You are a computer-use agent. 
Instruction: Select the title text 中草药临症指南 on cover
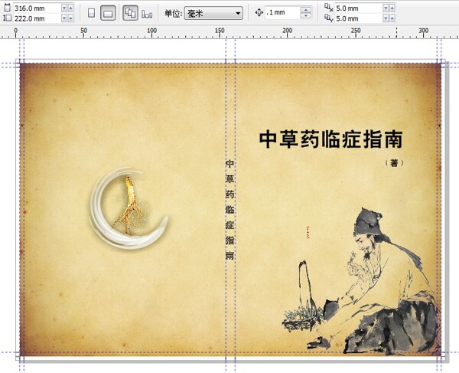(330, 139)
